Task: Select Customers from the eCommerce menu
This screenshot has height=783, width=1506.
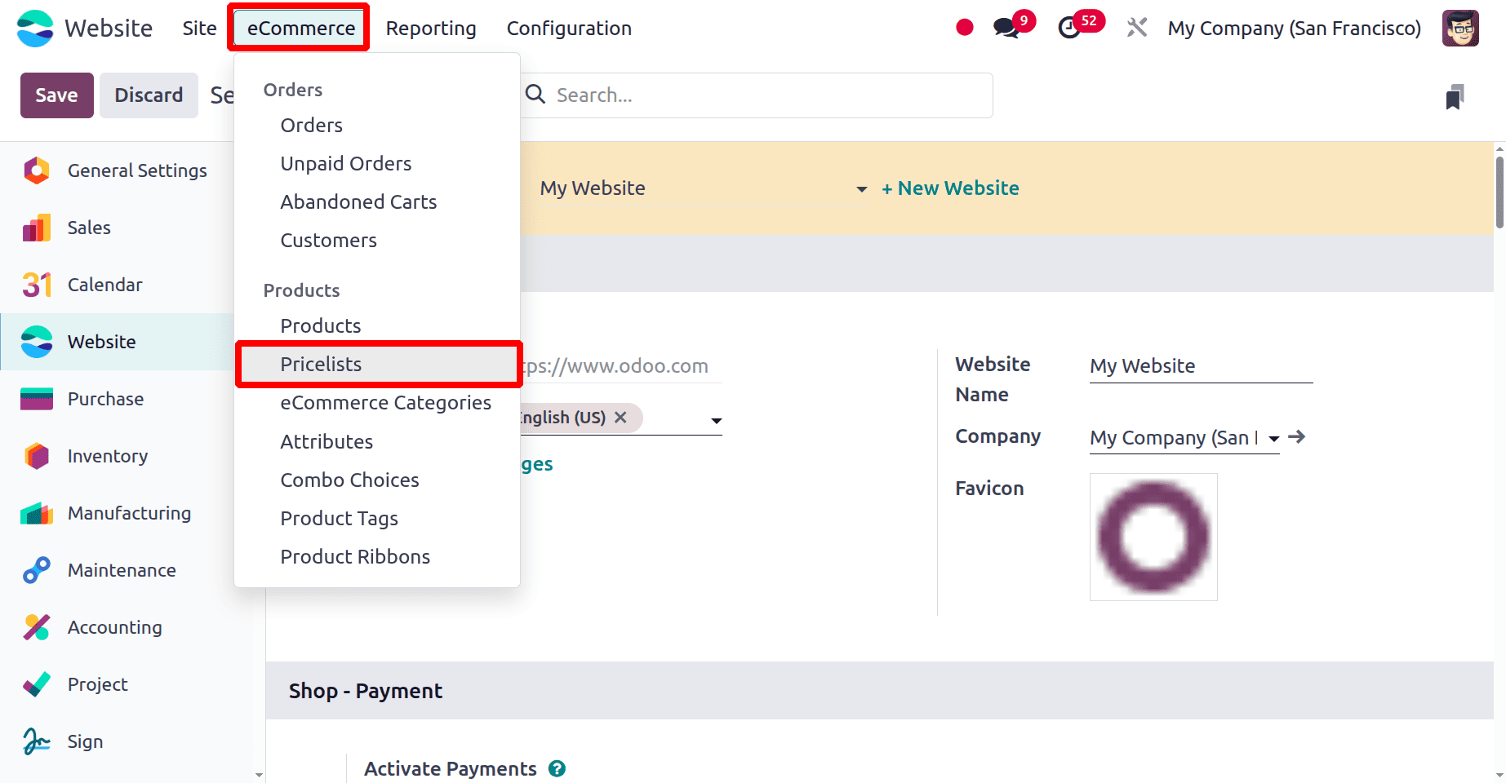Action: coord(377,241)
